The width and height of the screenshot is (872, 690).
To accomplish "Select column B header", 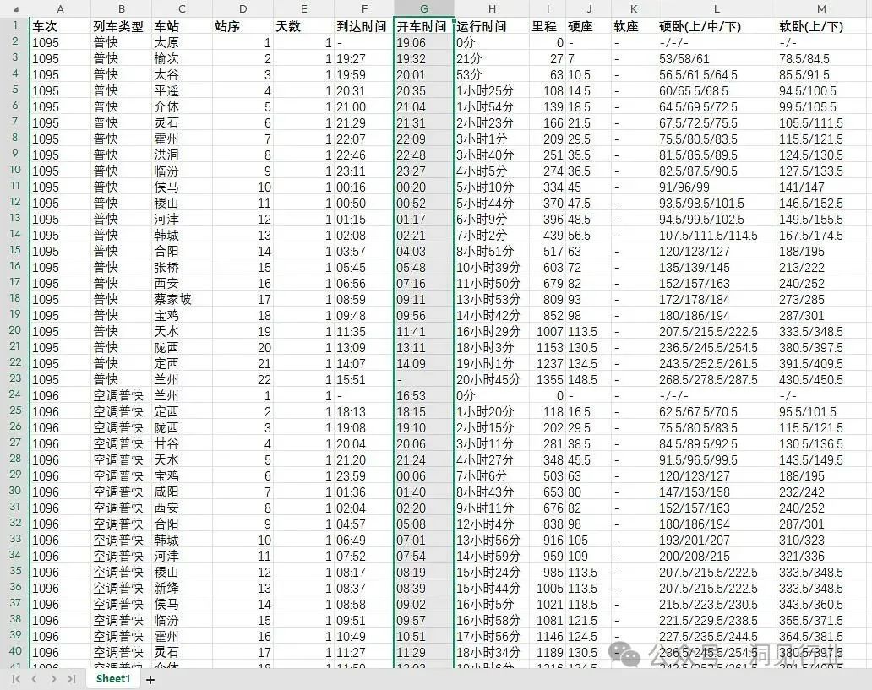I will 121,9.
